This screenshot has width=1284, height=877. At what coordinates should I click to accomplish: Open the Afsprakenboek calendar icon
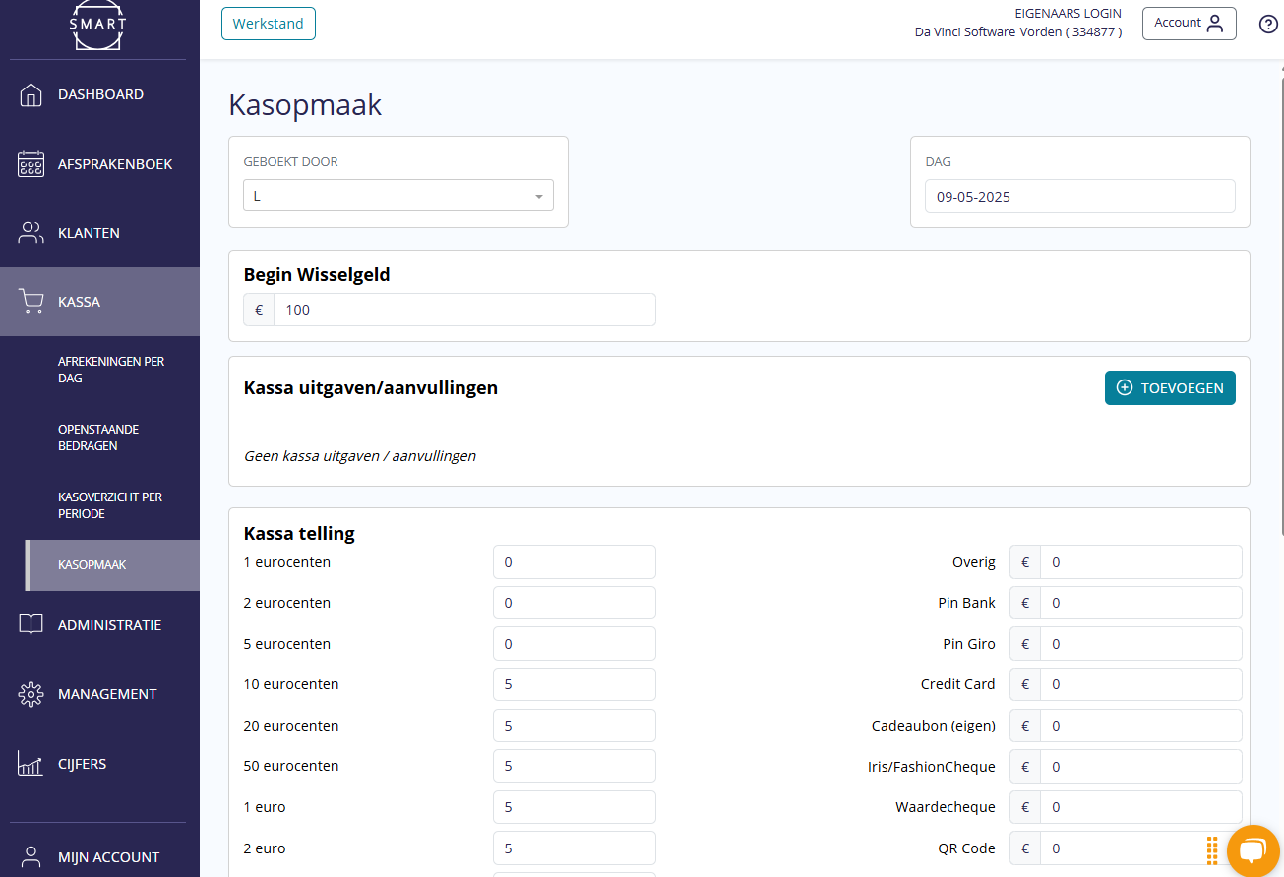pyautogui.click(x=31, y=164)
